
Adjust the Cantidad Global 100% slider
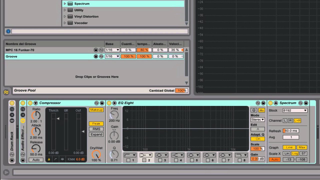tap(181, 90)
